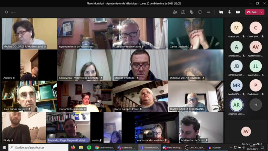Select Carles (Invitado) video tile
268x151 pixels.
[196, 34]
